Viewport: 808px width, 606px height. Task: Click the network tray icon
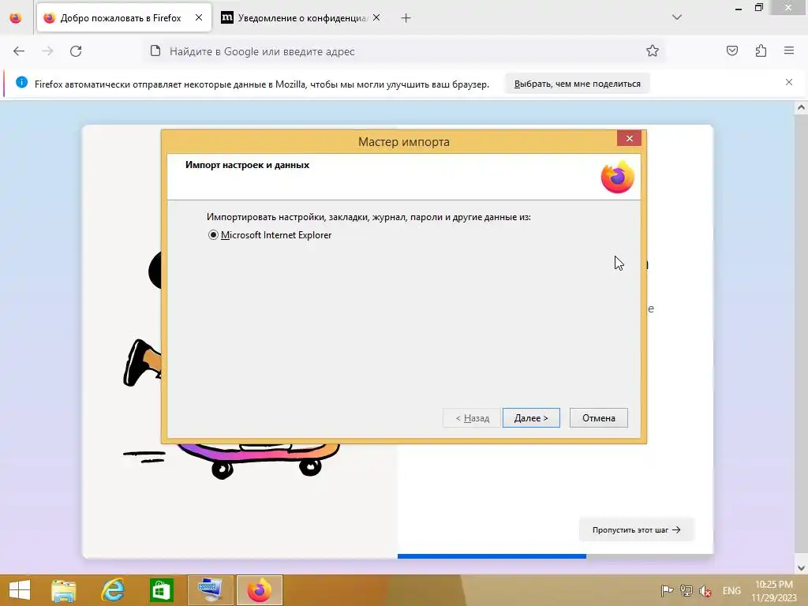point(686,590)
